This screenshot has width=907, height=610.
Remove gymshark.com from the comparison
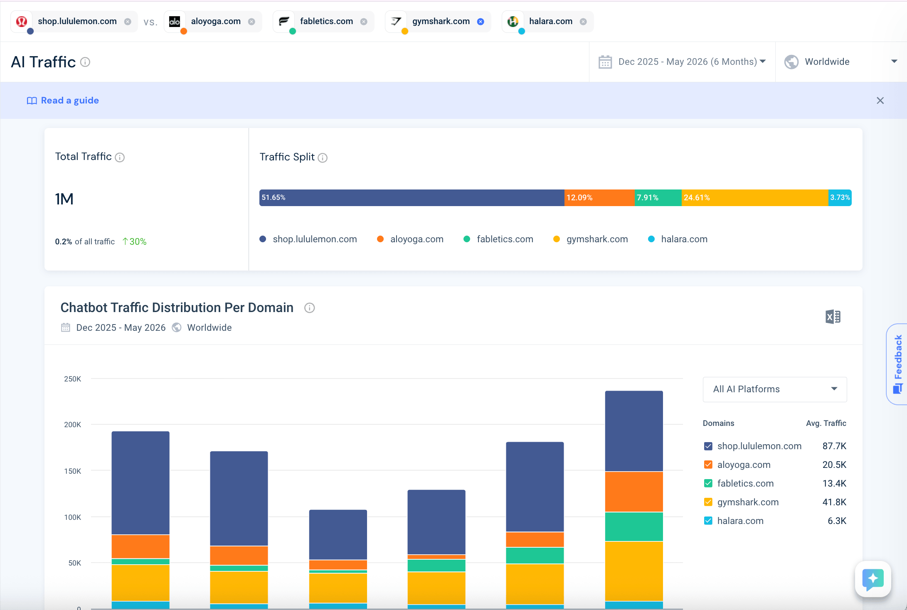point(481,22)
